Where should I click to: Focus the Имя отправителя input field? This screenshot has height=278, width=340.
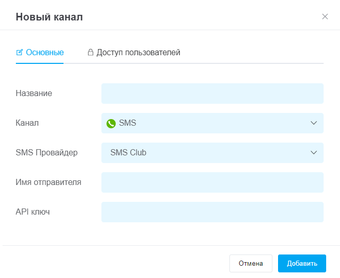click(x=213, y=182)
